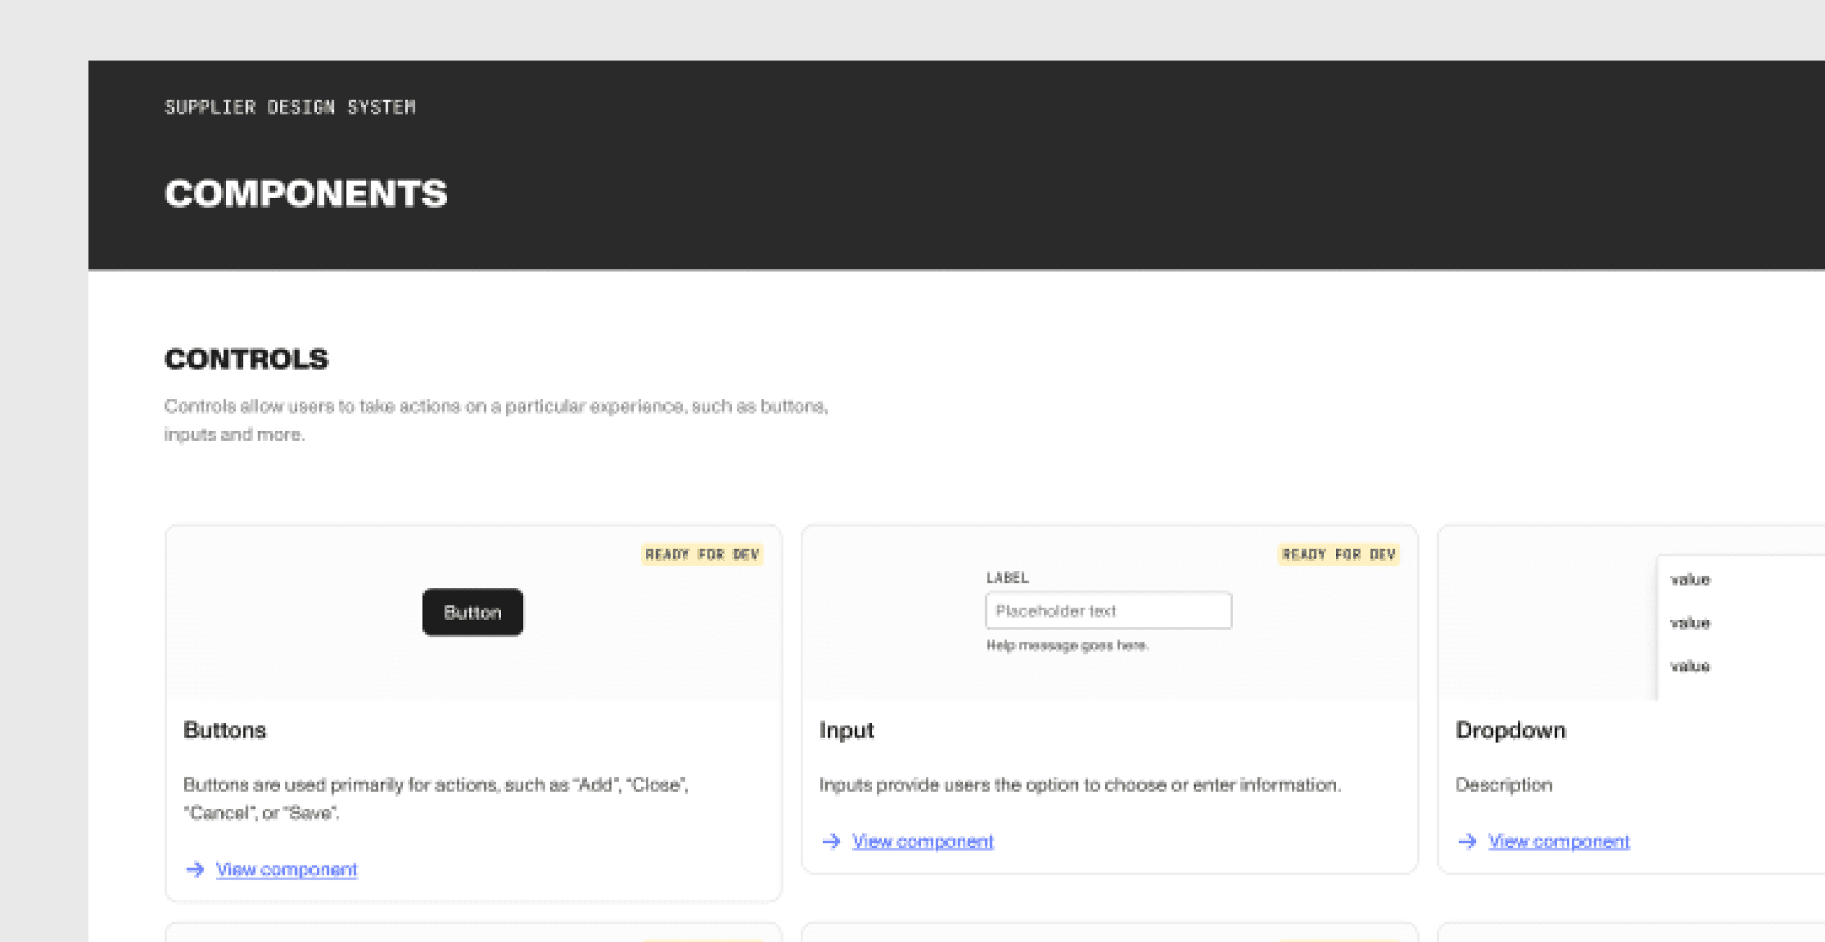The width and height of the screenshot is (1825, 942).
Task: Click 'Help message goes here.' text
Action: [1067, 645]
